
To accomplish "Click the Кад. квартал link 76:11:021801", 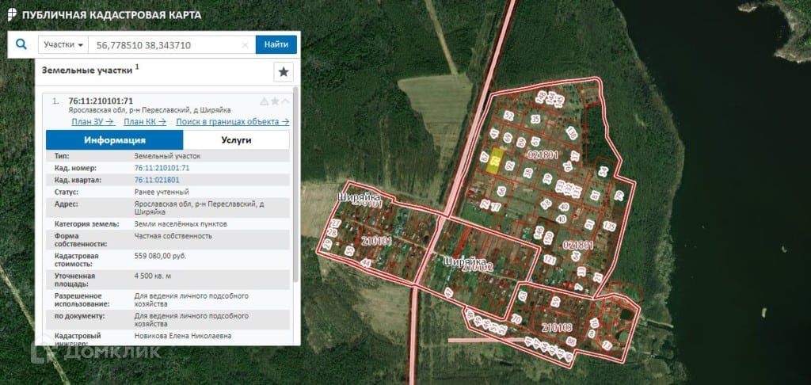I will tap(157, 180).
